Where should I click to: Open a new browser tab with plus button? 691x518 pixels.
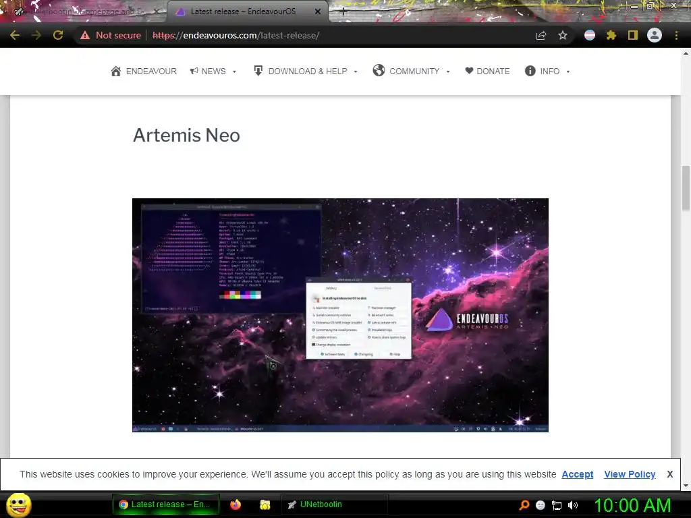click(x=343, y=11)
